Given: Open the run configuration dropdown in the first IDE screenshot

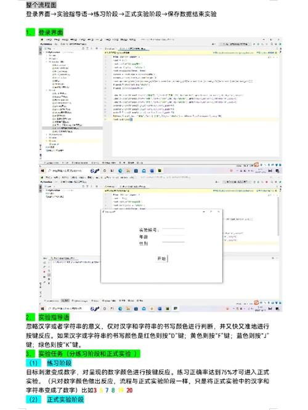Looking at the screenshot, I should click(x=235, y=44).
